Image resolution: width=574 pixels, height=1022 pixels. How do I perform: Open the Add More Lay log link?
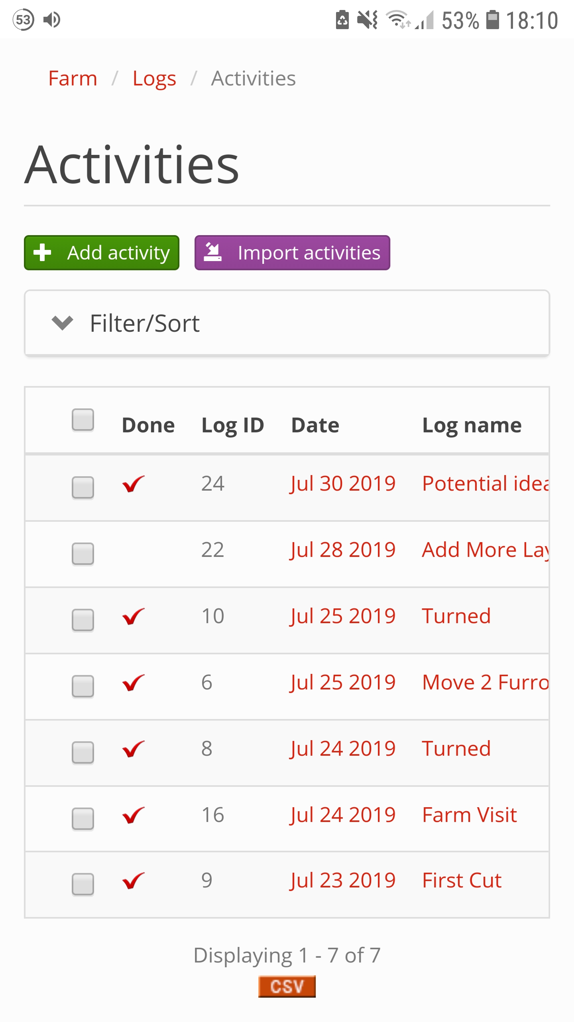[486, 550]
